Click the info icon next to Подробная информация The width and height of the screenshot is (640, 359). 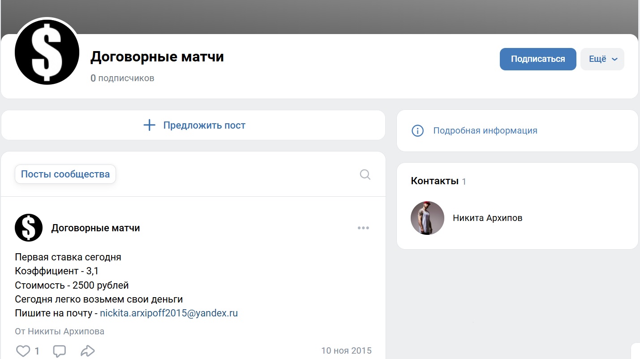tap(417, 130)
